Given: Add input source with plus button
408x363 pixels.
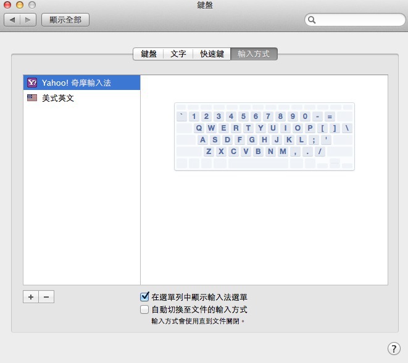Looking at the screenshot, I should (31, 296).
